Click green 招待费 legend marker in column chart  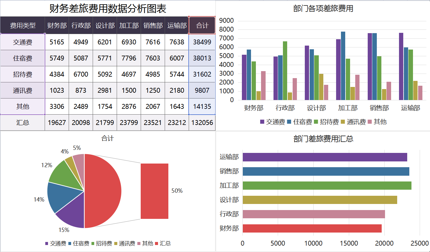[316, 122]
